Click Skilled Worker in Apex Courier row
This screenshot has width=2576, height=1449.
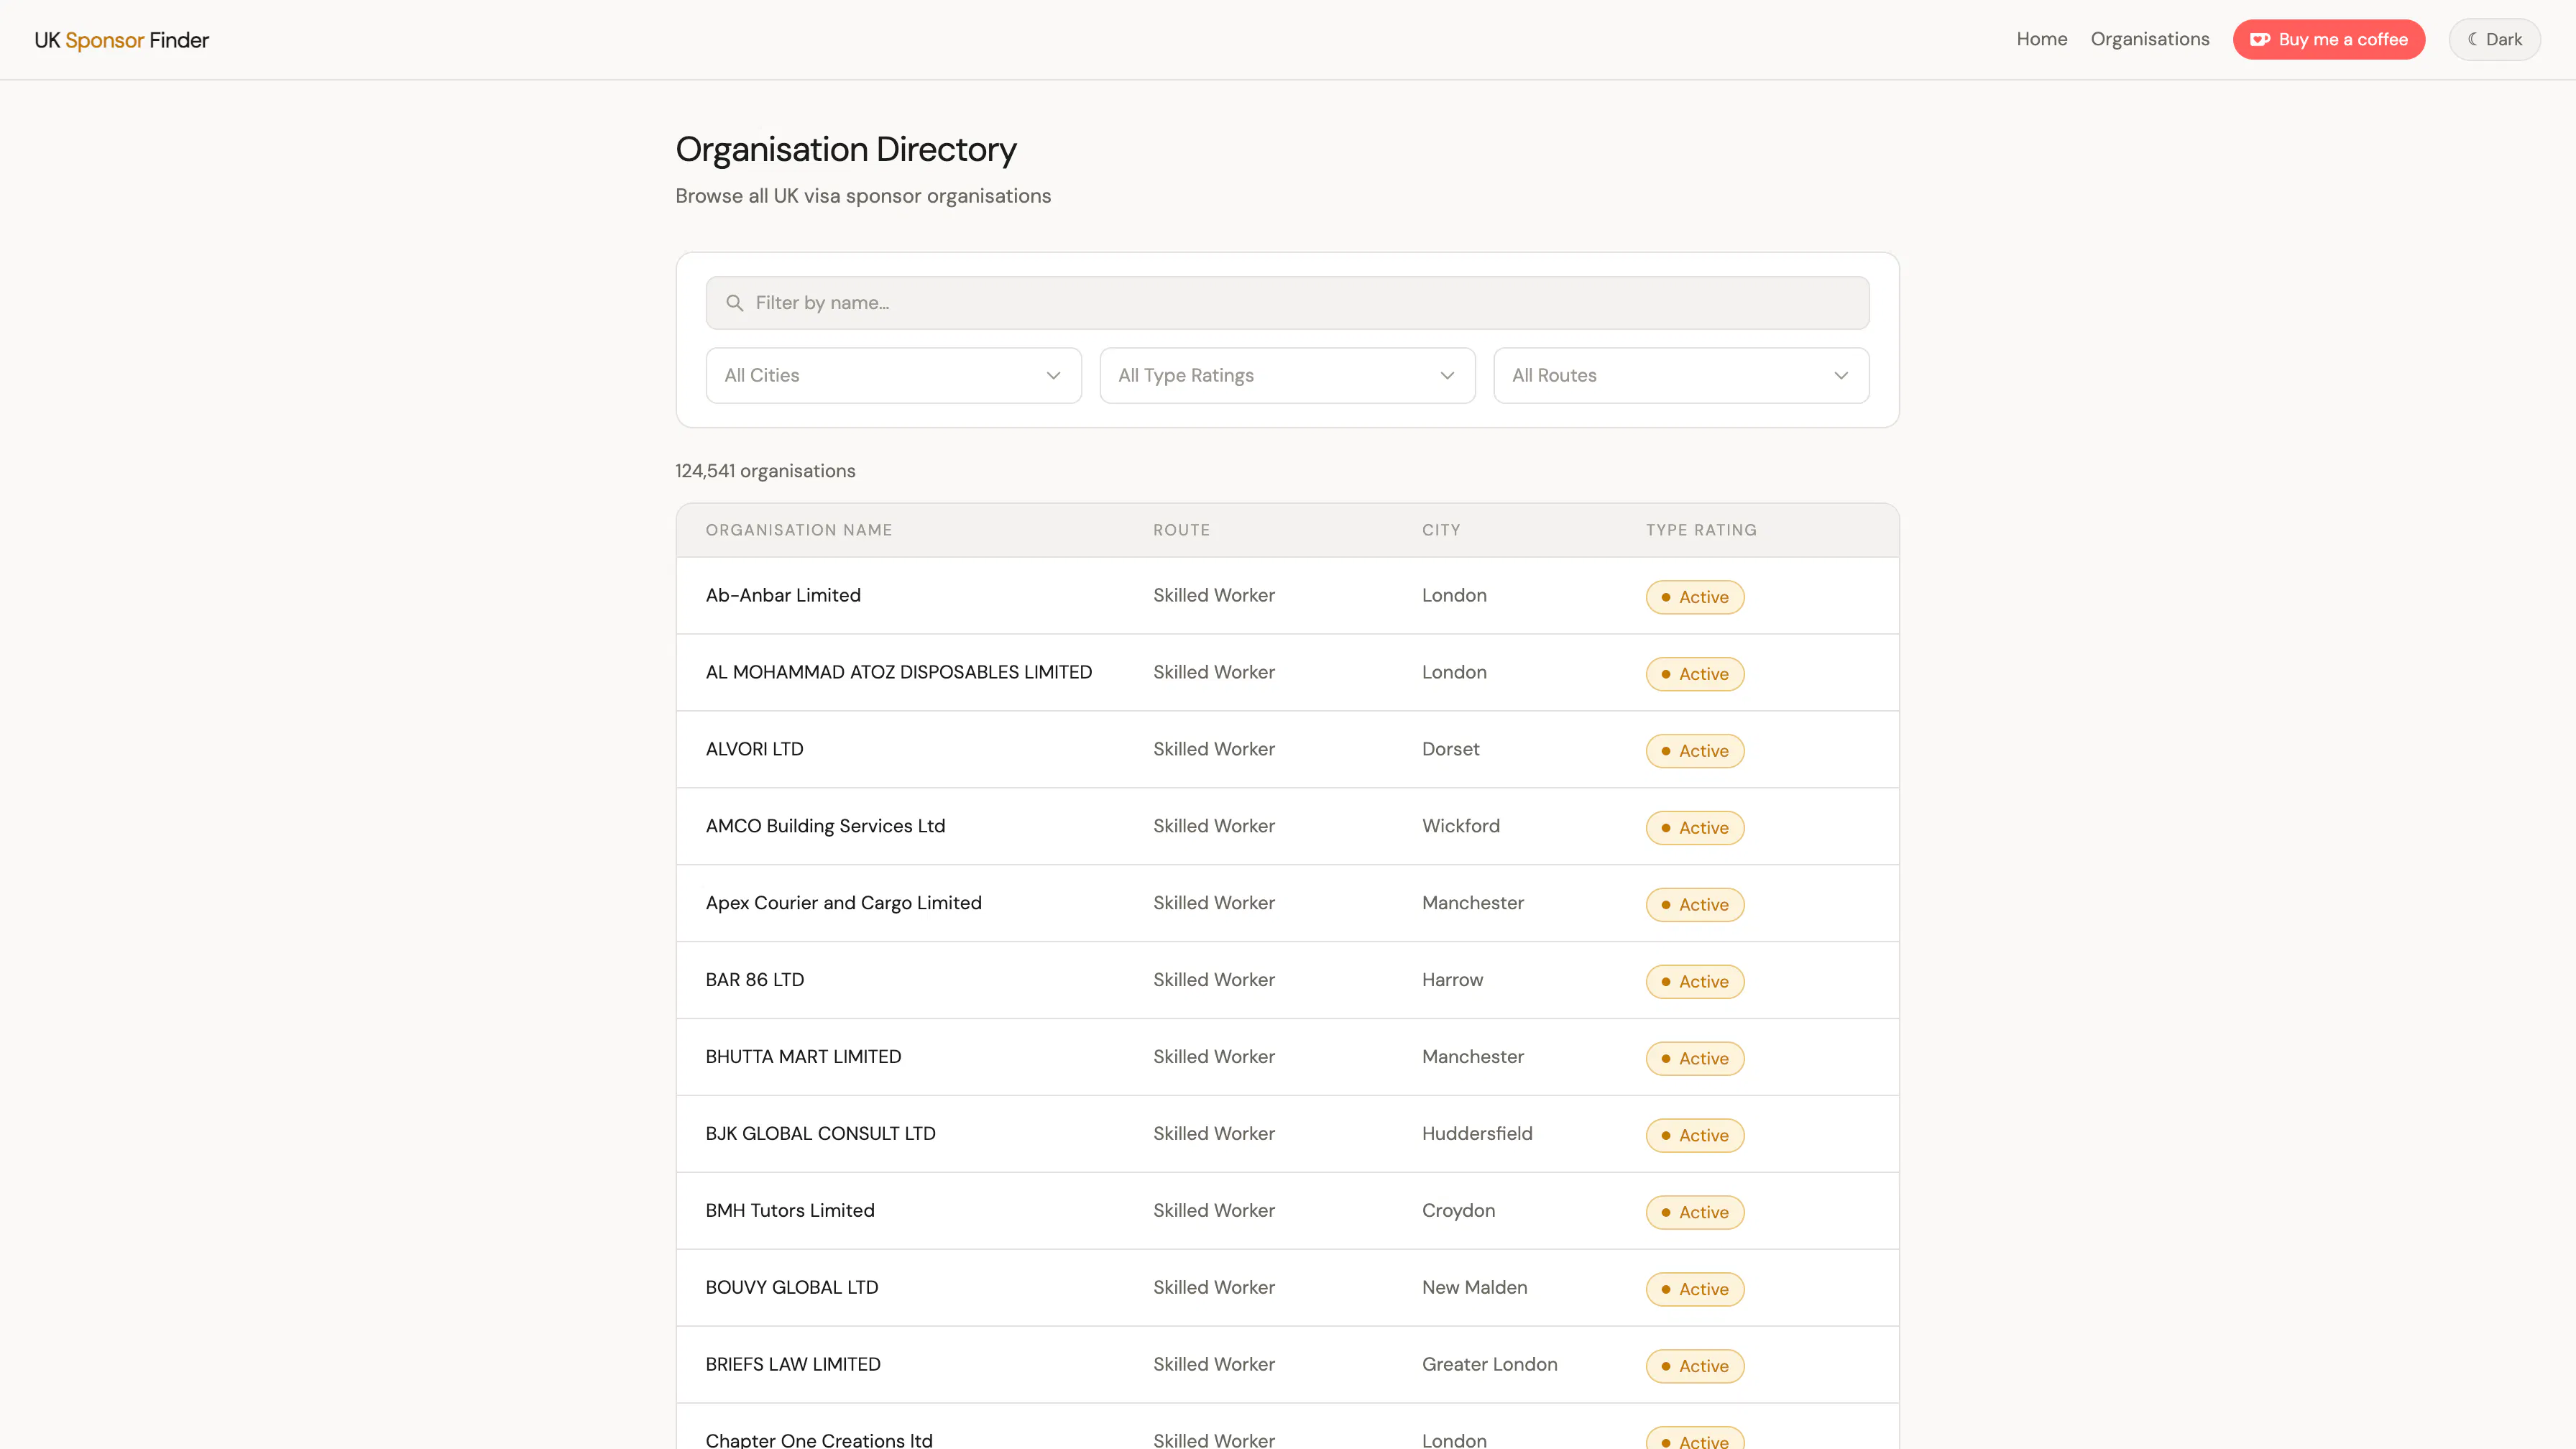click(1213, 903)
